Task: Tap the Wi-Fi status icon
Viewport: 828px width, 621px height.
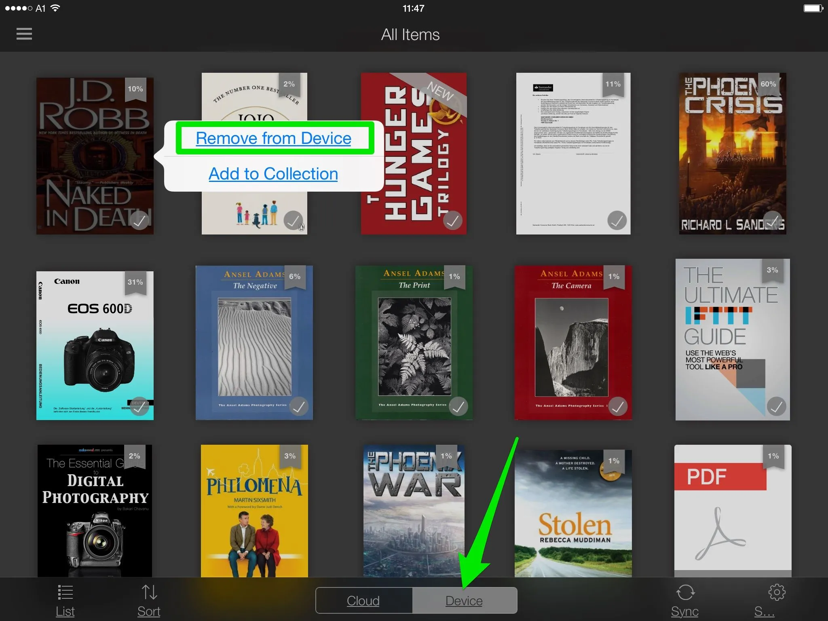Action: pyautogui.click(x=55, y=8)
